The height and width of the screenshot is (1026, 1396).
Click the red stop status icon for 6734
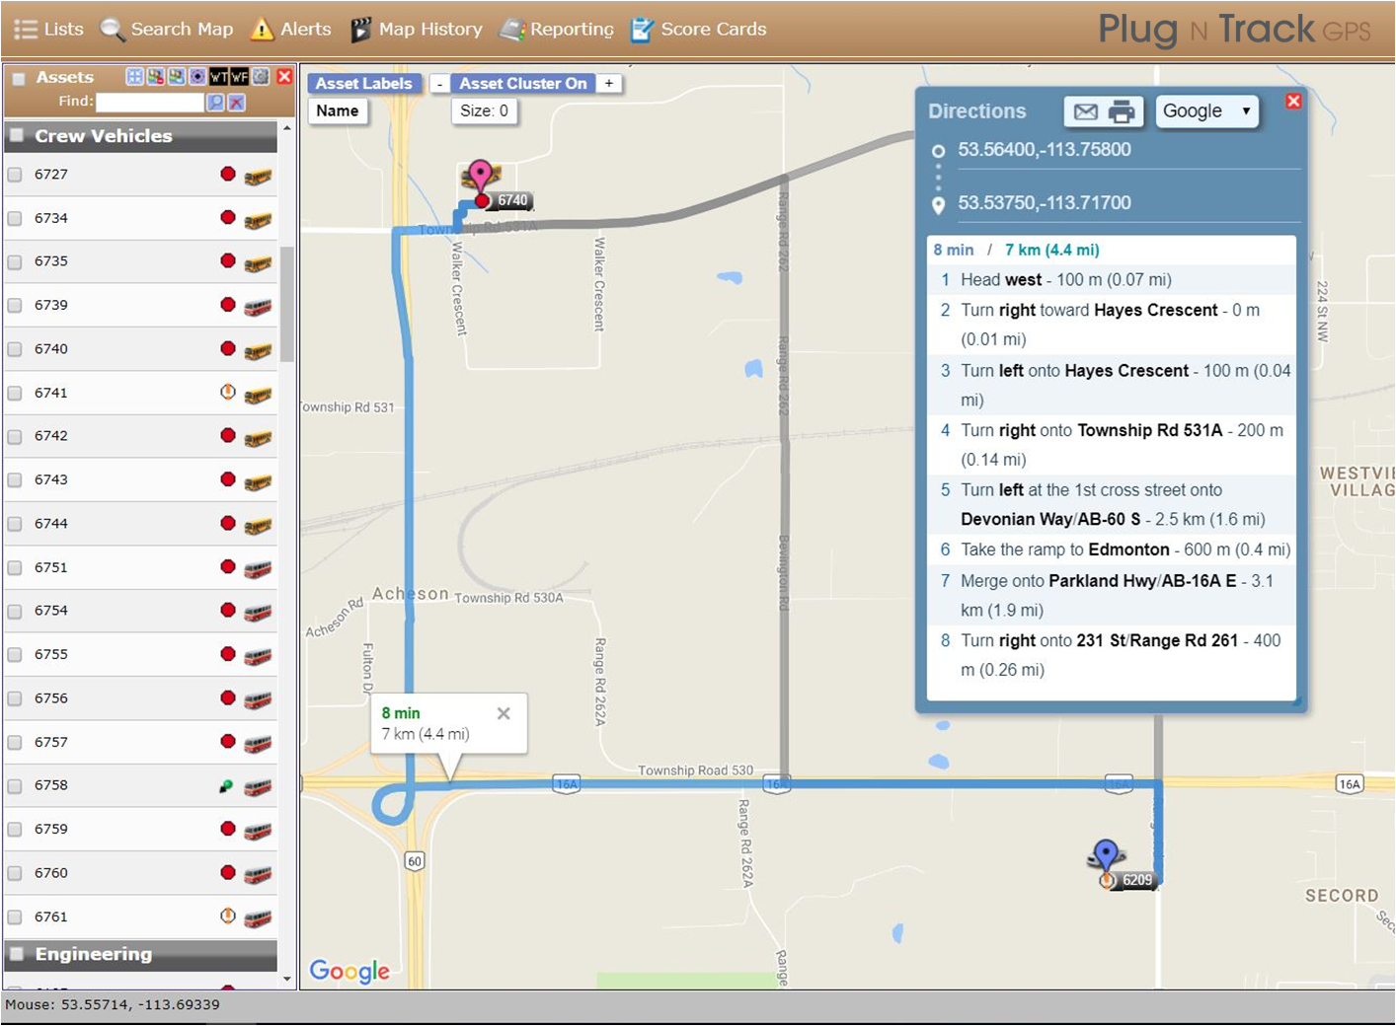[228, 217]
